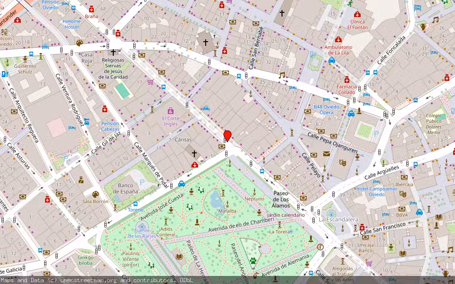This screenshot has height=284, width=455.
Task: Click the parking P icon at Banco de España
Action: pyautogui.click(x=142, y=182)
